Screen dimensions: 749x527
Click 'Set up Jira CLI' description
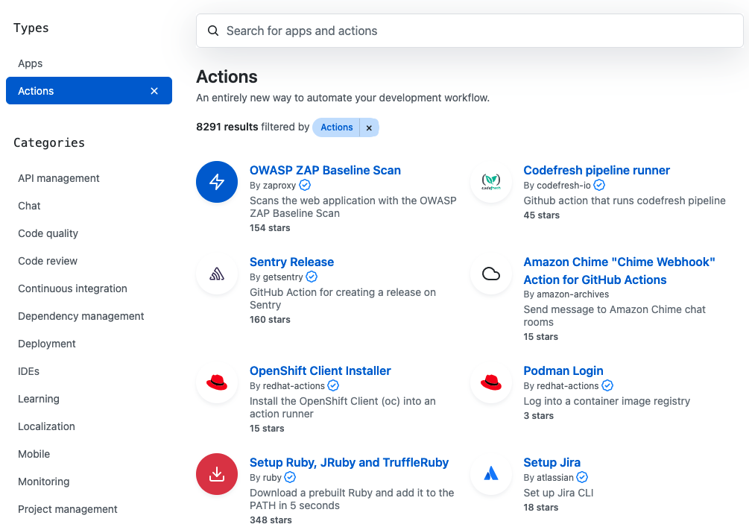(558, 493)
